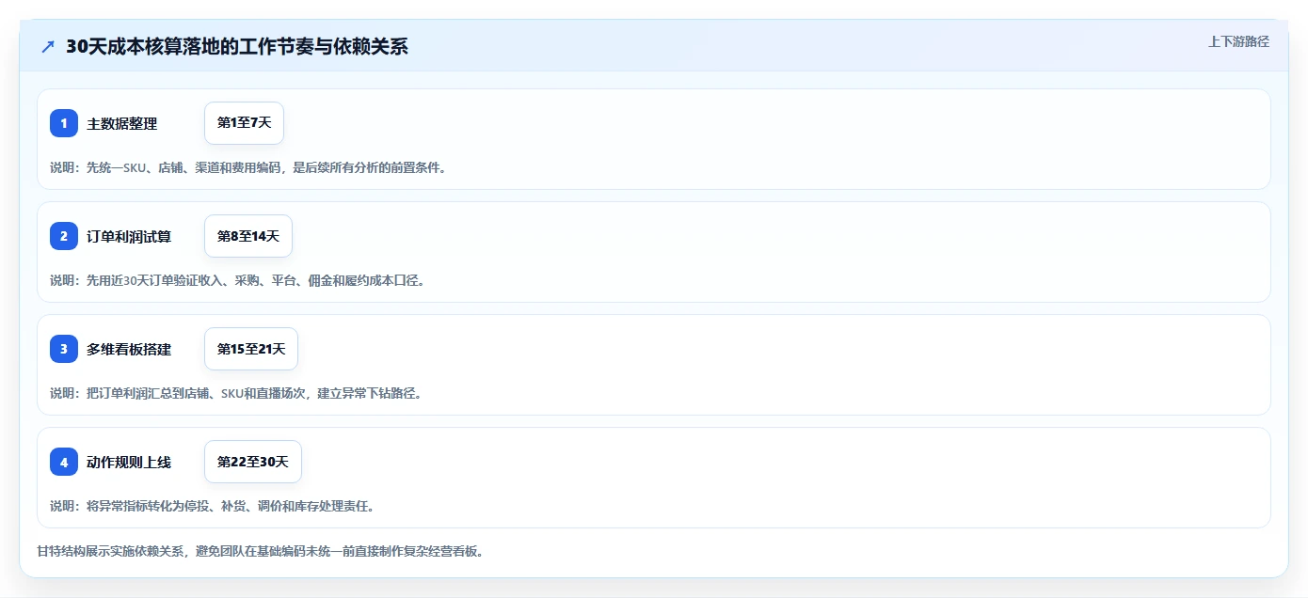Image resolution: width=1308 pixels, height=598 pixels.
Task: Click the 第8至14天 duration chip
Action: click(x=248, y=236)
